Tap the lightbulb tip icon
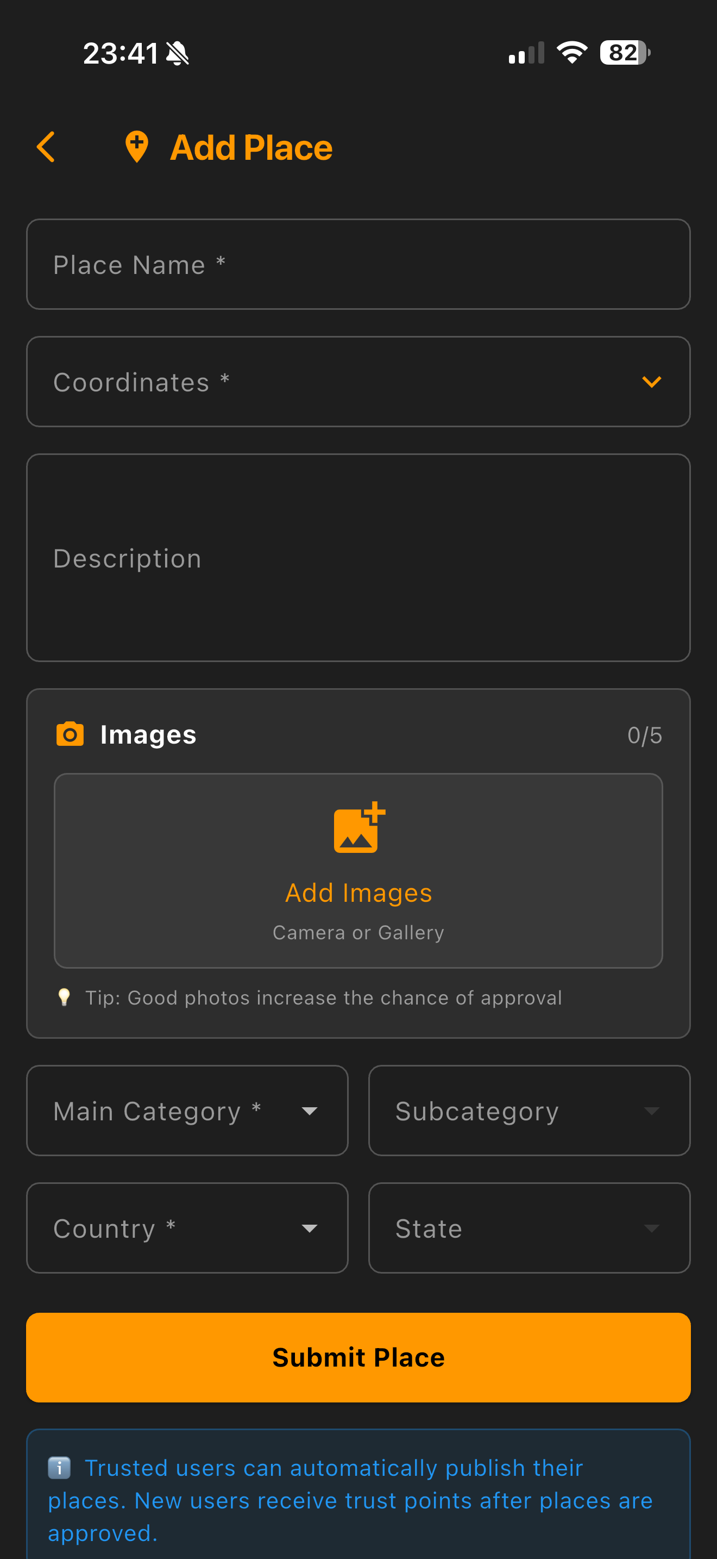 pyautogui.click(x=64, y=997)
